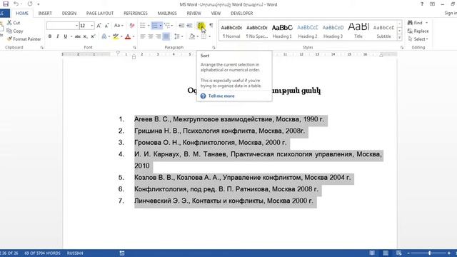
Task: Open the MAILINGS tab
Action: click(167, 14)
